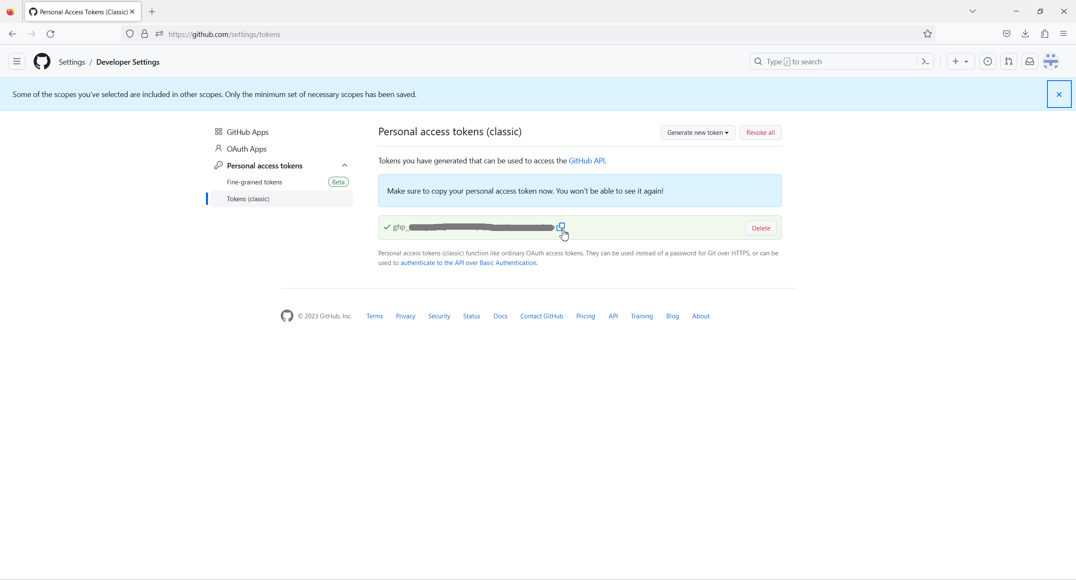Open the create new plus dropdown
1076x580 pixels.
[960, 62]
